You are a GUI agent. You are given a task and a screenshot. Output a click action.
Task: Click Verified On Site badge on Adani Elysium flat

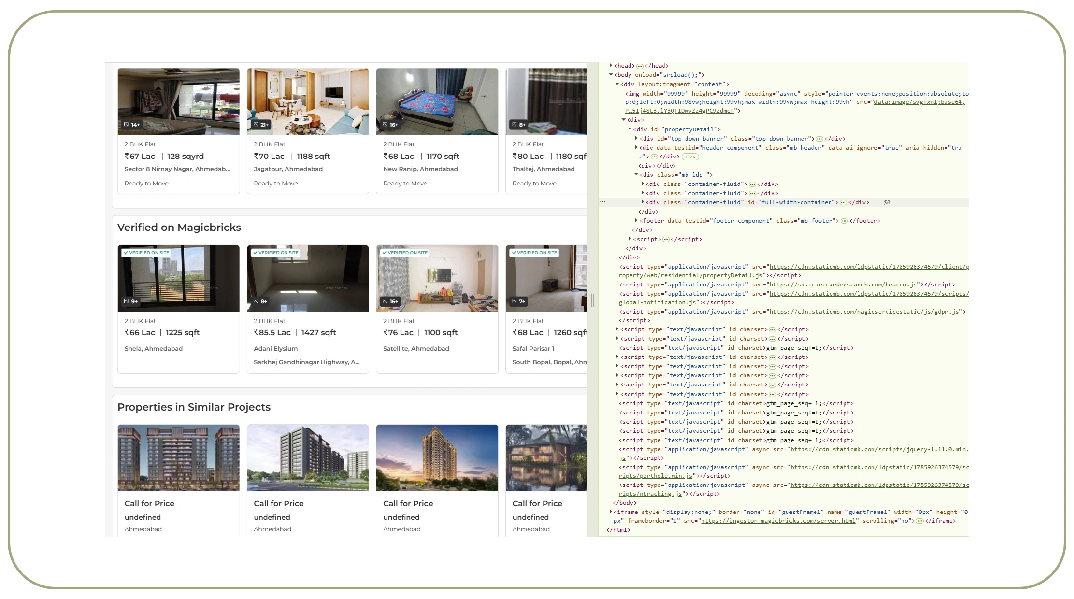pyautogui.click(x=276, y=253)
